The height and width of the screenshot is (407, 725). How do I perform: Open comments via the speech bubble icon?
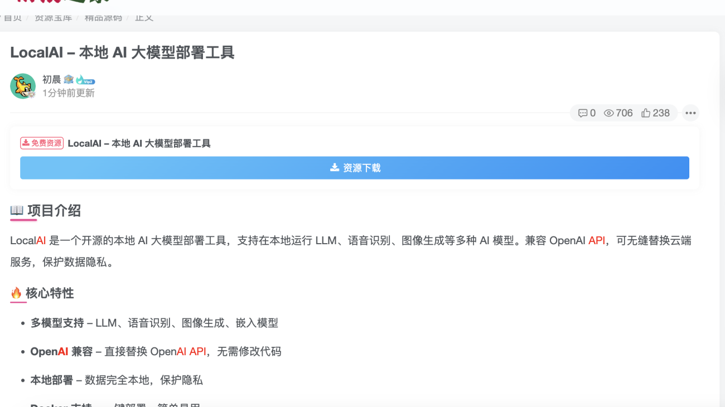pos(583,113)
